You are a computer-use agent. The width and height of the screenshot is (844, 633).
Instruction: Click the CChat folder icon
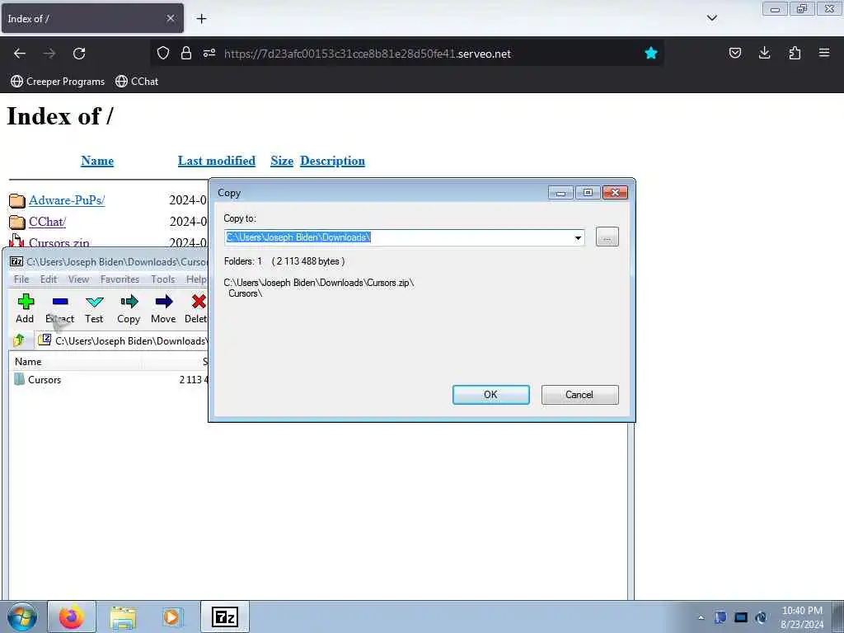tap(17, 222)
